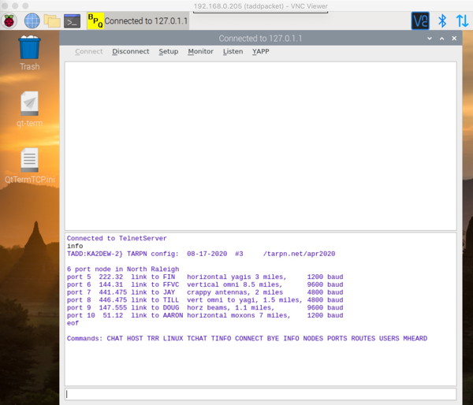Screen dimensions: 473x405
Task: Open the Bluetooth tray menu
Action: pos(442,20)
